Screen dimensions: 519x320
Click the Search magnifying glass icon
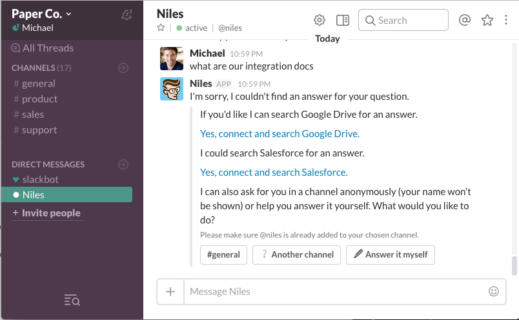370,21
